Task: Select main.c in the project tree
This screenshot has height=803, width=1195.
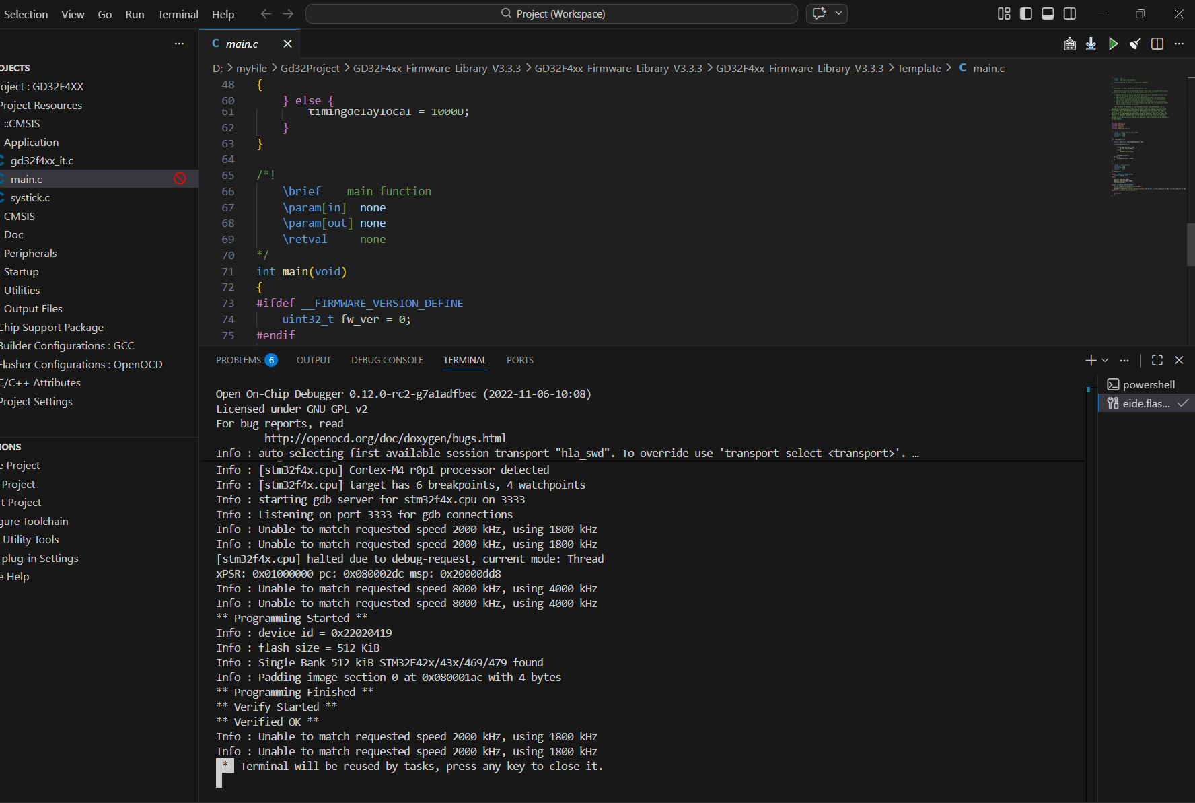Action: (x=26, y=179)
